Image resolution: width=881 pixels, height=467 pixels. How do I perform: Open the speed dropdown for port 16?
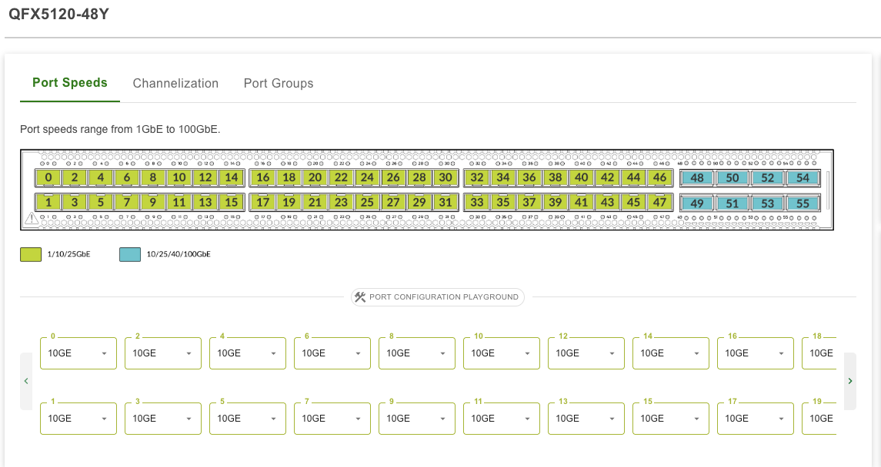[756, 353]
